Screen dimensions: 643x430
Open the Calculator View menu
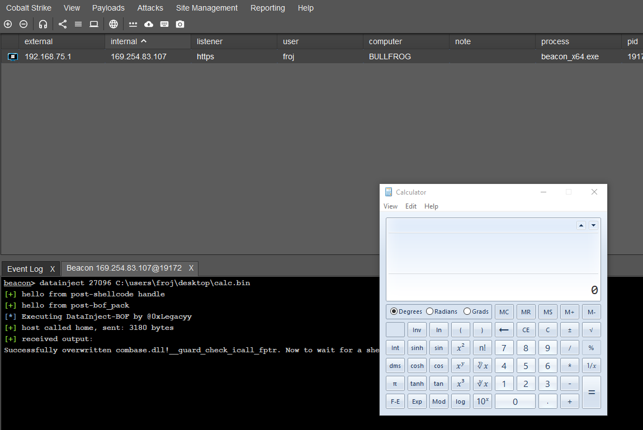[390, 206]
